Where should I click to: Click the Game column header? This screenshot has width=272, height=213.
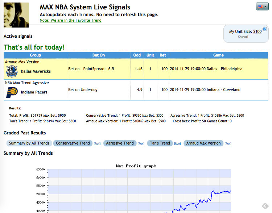[x=218, y=55]
